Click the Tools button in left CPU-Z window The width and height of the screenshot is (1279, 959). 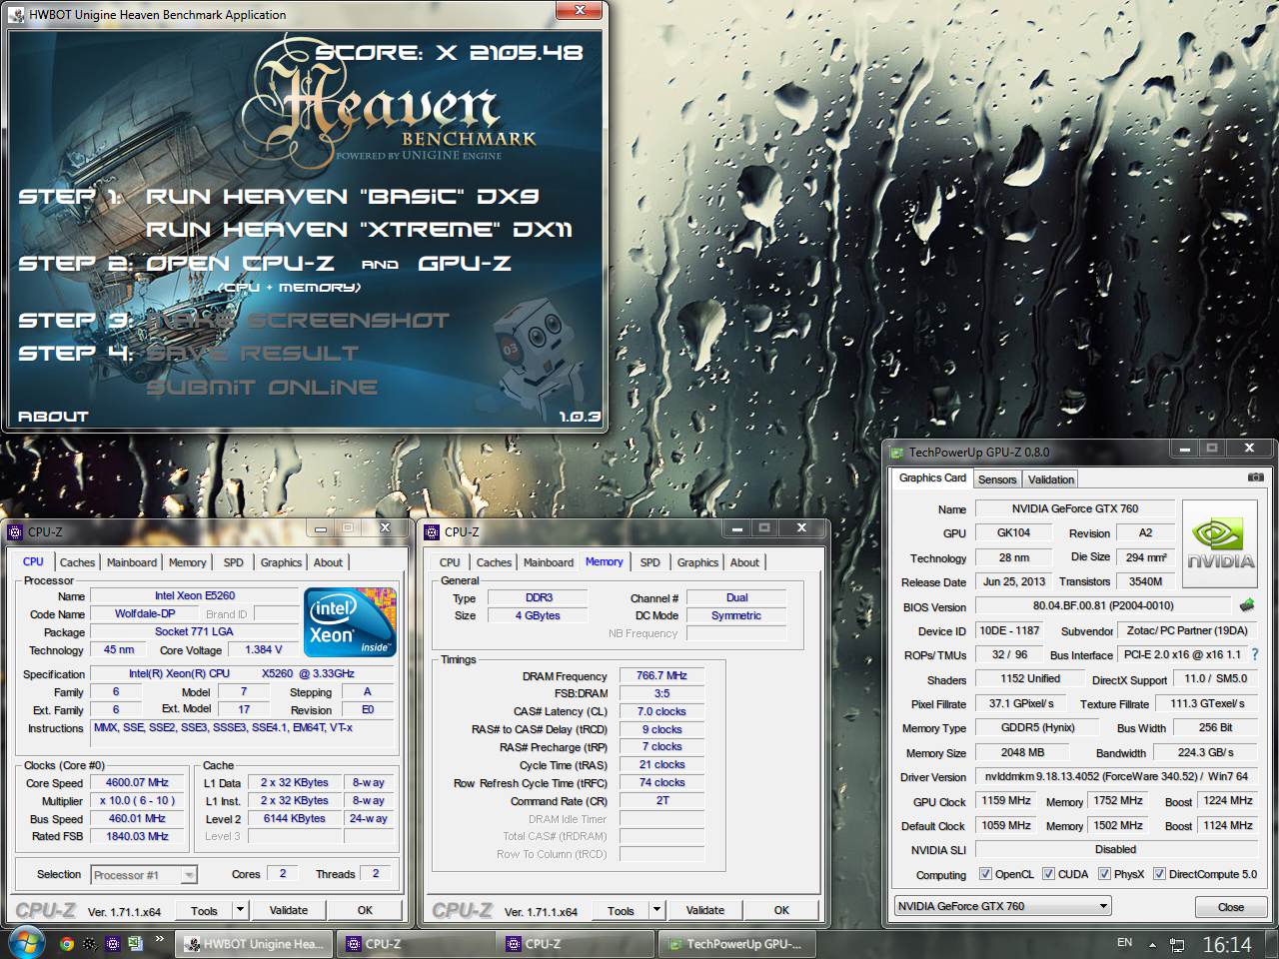(x=204, y=910)
